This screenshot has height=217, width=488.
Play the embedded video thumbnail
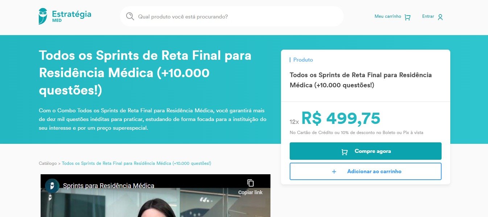coord(156,196)
